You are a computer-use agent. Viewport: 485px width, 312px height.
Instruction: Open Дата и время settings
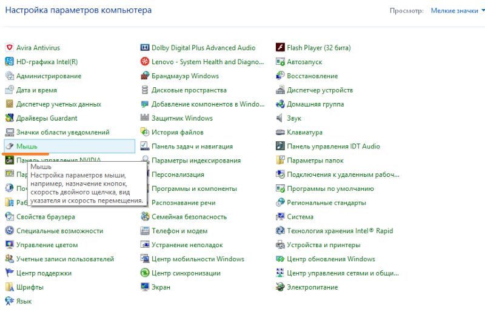coord(36,90)
